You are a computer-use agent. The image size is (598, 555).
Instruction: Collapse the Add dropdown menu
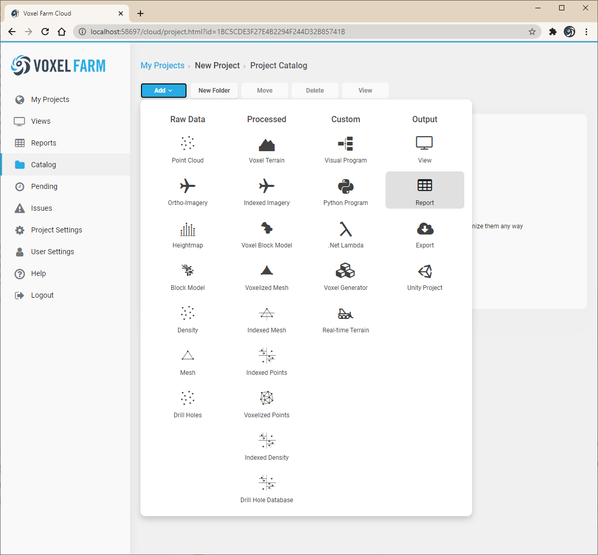pos(164,91)
